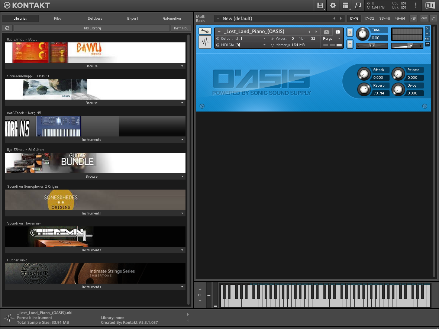Open the MIDI Ch dropdown
439x329 pixels.
coord(264,45)
